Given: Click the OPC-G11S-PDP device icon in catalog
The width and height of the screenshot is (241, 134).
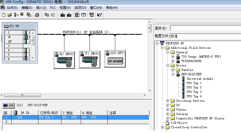Looking at the screenshot, I should click(178, 74).
